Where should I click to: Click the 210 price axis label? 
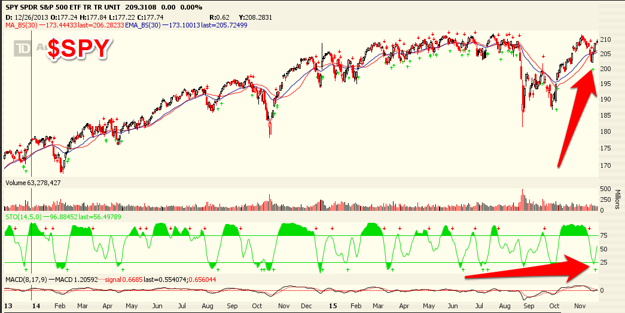pos(605,39)
